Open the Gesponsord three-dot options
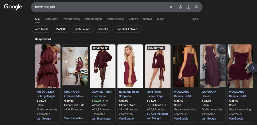The width and height of the screenshot is (257, 125). [54, 39]
